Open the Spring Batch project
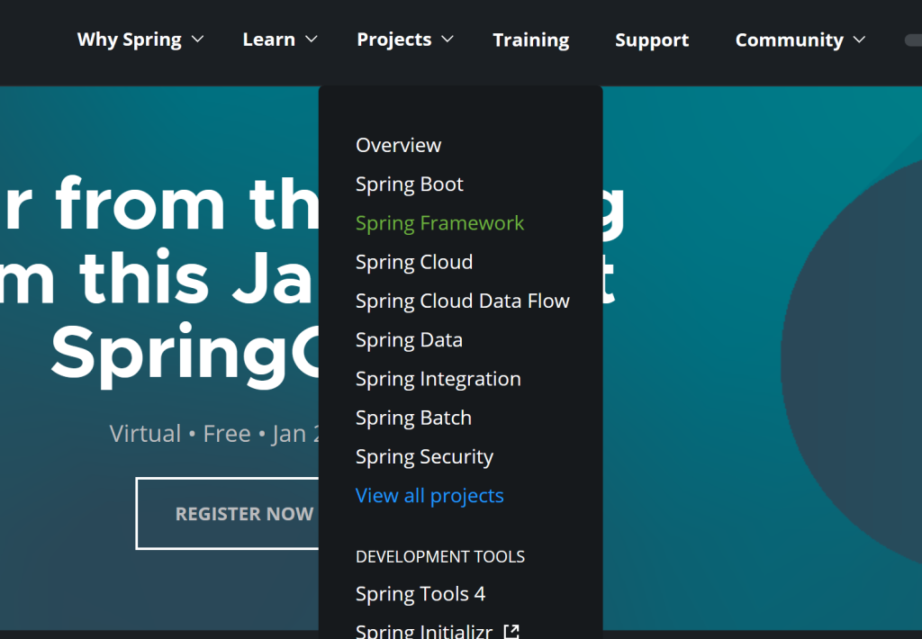 pos(413,418)
